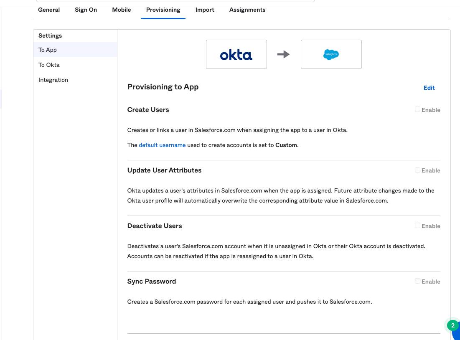Click the bold word Custom
460x340 pixels.
pos(286,145)
